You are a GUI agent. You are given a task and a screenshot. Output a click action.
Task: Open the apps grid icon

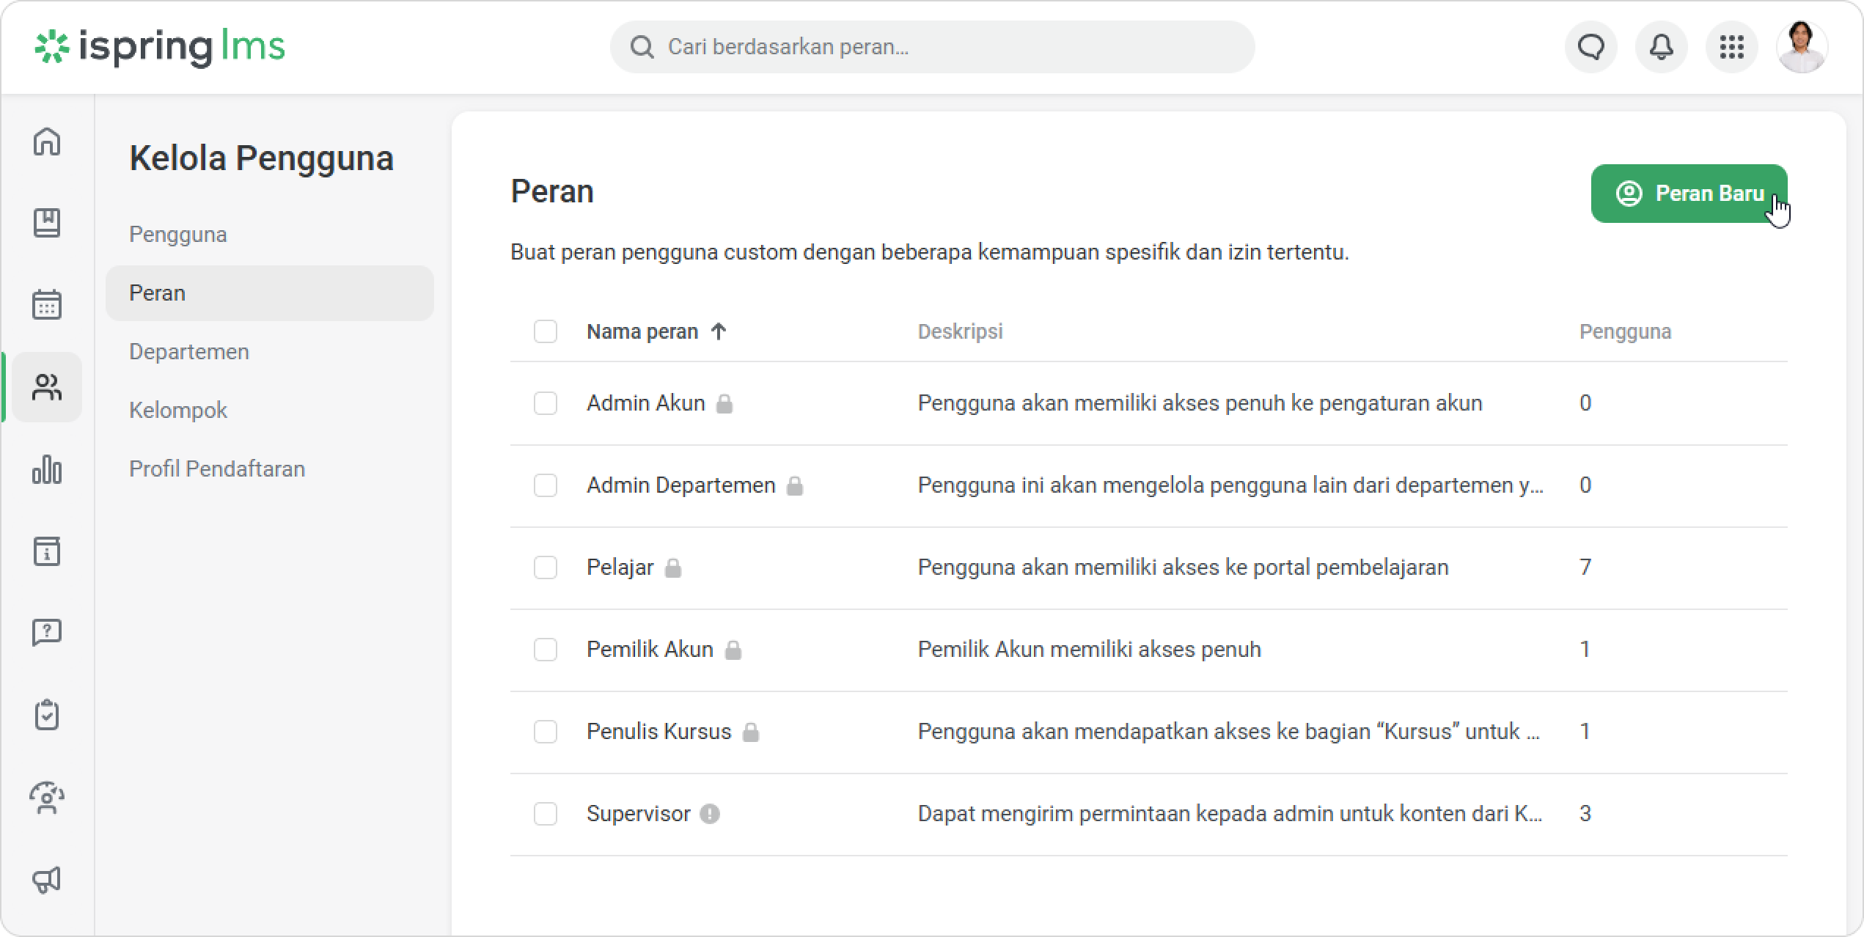pos(1731,48)
